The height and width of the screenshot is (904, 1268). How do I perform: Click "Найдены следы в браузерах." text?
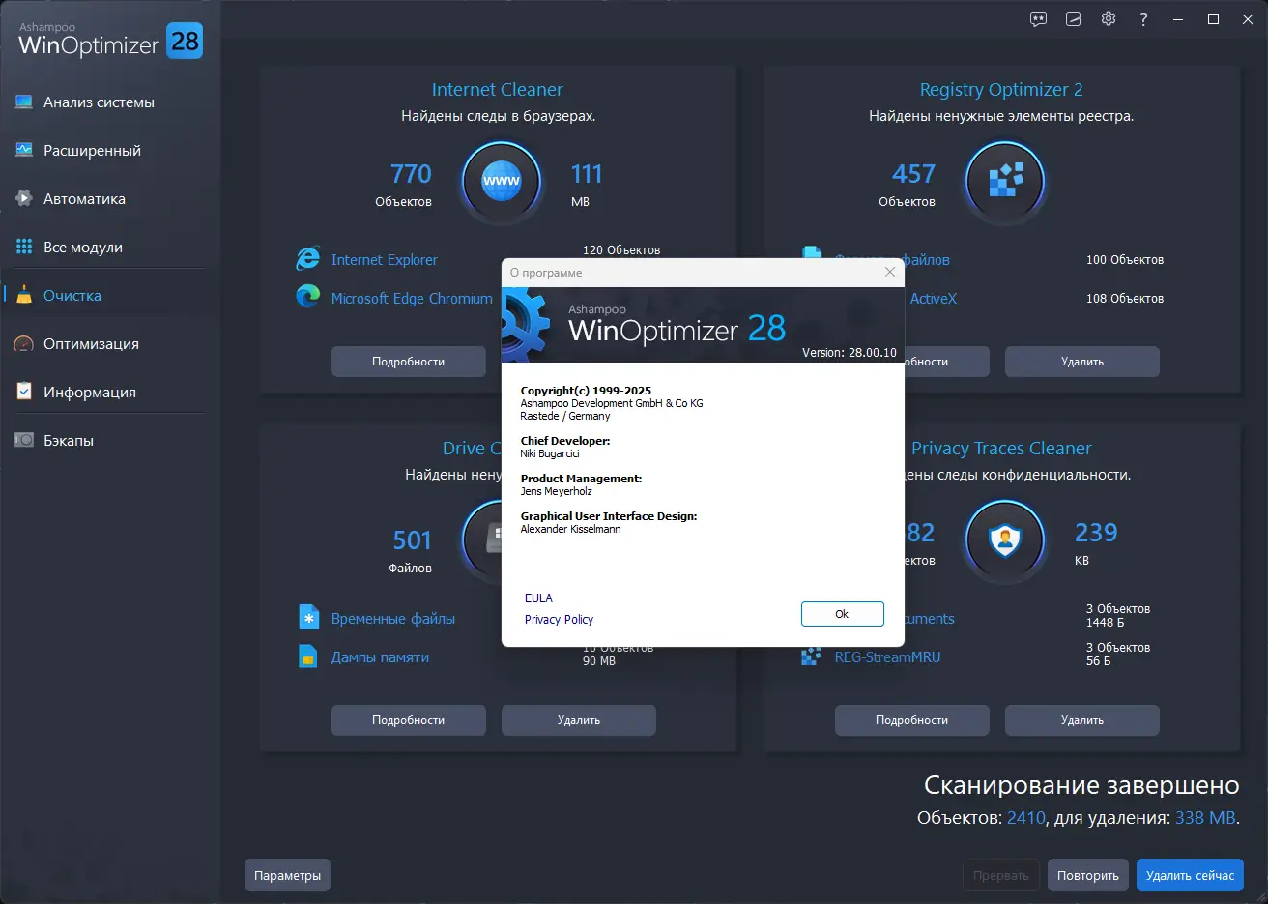click(x=499, y=116)
